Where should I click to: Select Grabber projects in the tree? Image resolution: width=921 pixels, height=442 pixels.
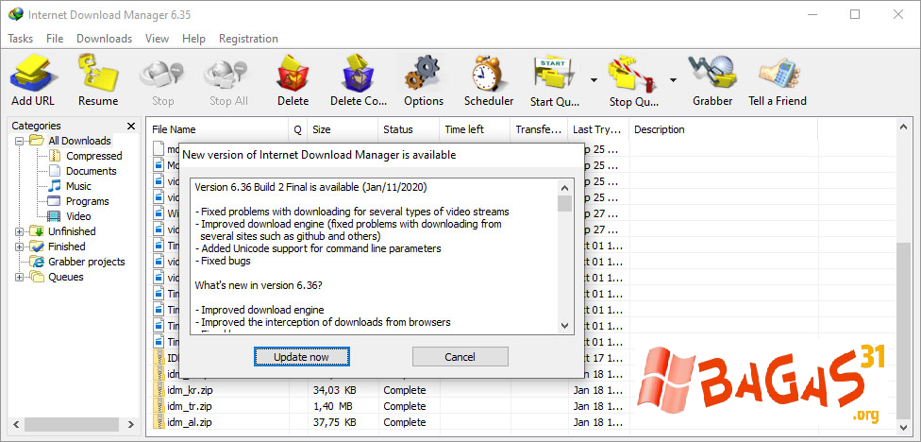87,262
